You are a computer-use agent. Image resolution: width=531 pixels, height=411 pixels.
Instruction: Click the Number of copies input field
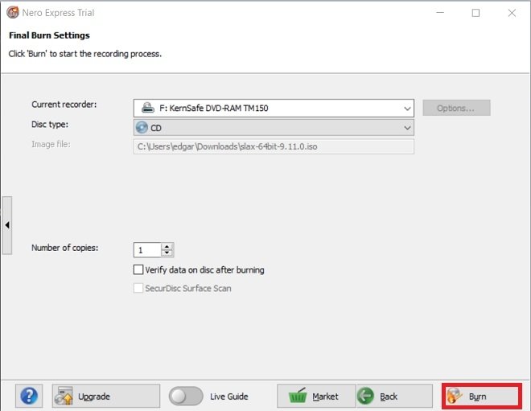tap(147, 250)
